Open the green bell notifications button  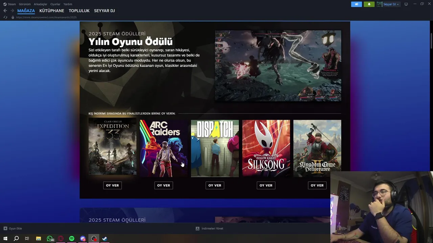(x=369, y=4)
